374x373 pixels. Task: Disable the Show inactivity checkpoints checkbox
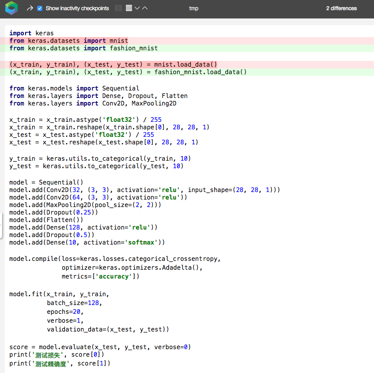[x=39, y=8]
